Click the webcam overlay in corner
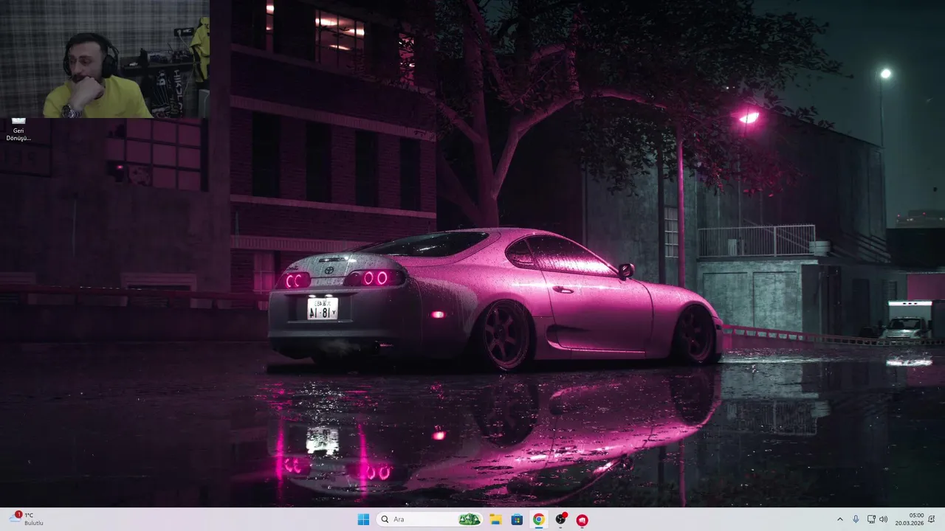945x531 pixels. 105,59
